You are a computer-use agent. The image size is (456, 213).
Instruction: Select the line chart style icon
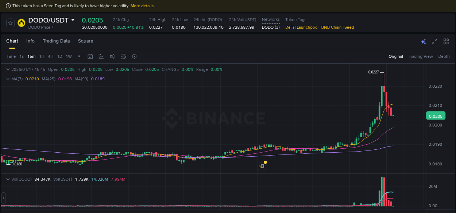[101, 56]
